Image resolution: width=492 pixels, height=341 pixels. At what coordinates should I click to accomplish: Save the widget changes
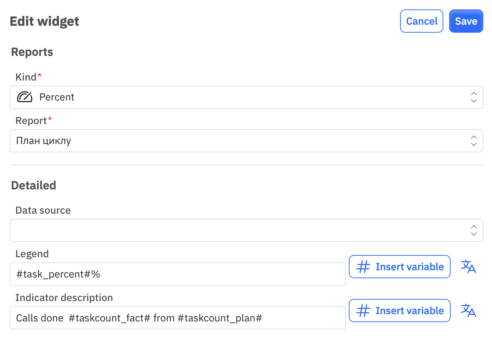(x=466, y=21)
